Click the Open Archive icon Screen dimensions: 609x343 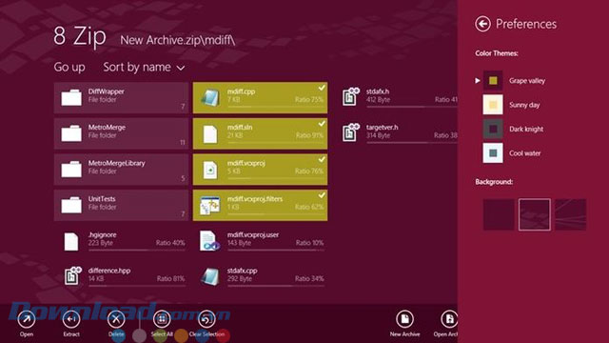point(449,319)
